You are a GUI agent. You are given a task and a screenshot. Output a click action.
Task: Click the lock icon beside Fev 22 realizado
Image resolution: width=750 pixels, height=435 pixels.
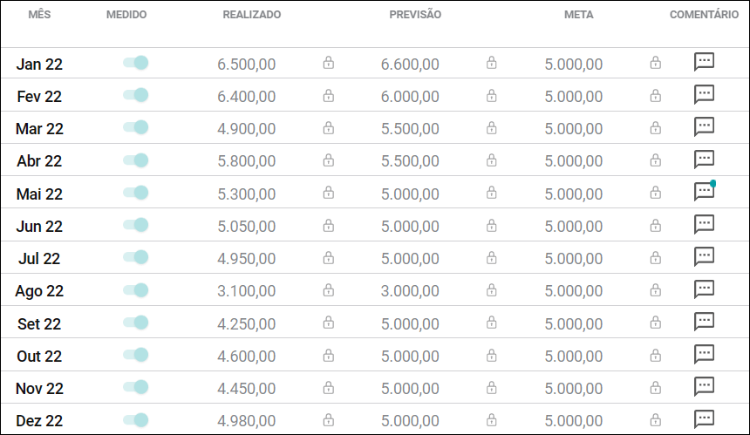click(x=328, y=96)
